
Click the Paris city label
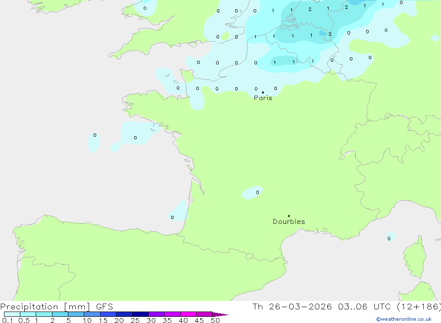point(263,98)
